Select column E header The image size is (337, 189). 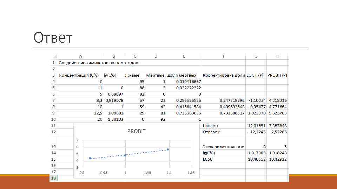coord(184,56)
